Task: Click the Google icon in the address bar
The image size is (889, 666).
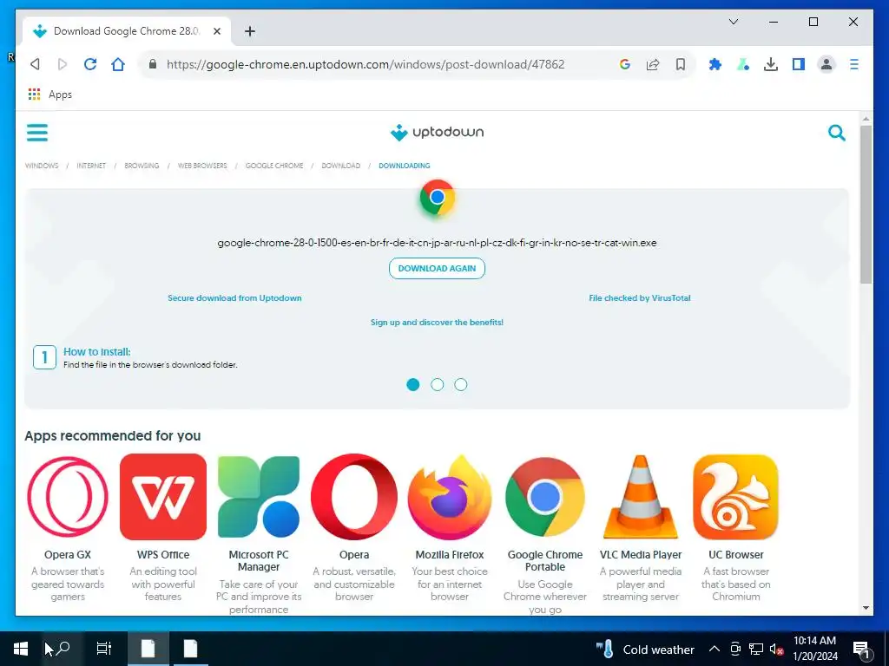Action: [625, 64]
